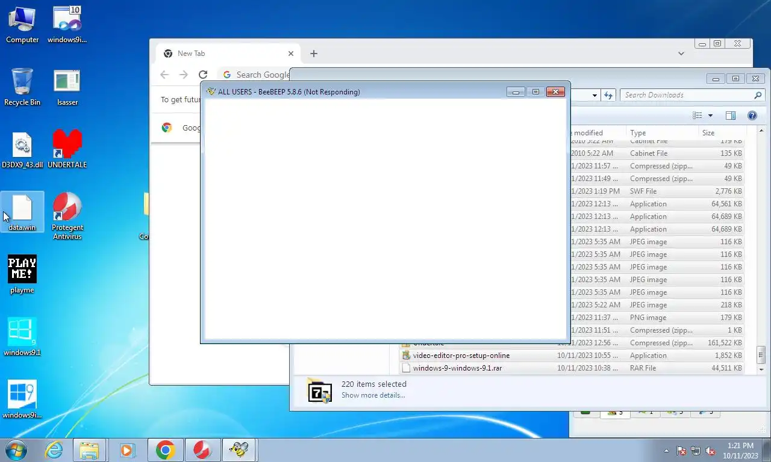771x462 pixels.
Task: Click the BeeBEEP Not Responding title bar
Action: coord(354,91)
